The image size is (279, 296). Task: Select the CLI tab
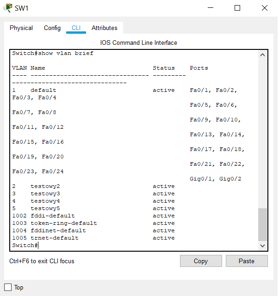coord(76,28)
